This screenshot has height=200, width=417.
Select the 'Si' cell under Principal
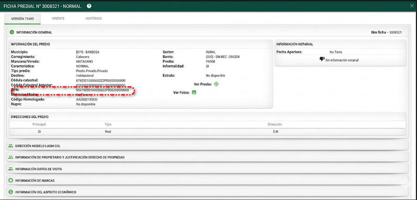click(40, 131)
